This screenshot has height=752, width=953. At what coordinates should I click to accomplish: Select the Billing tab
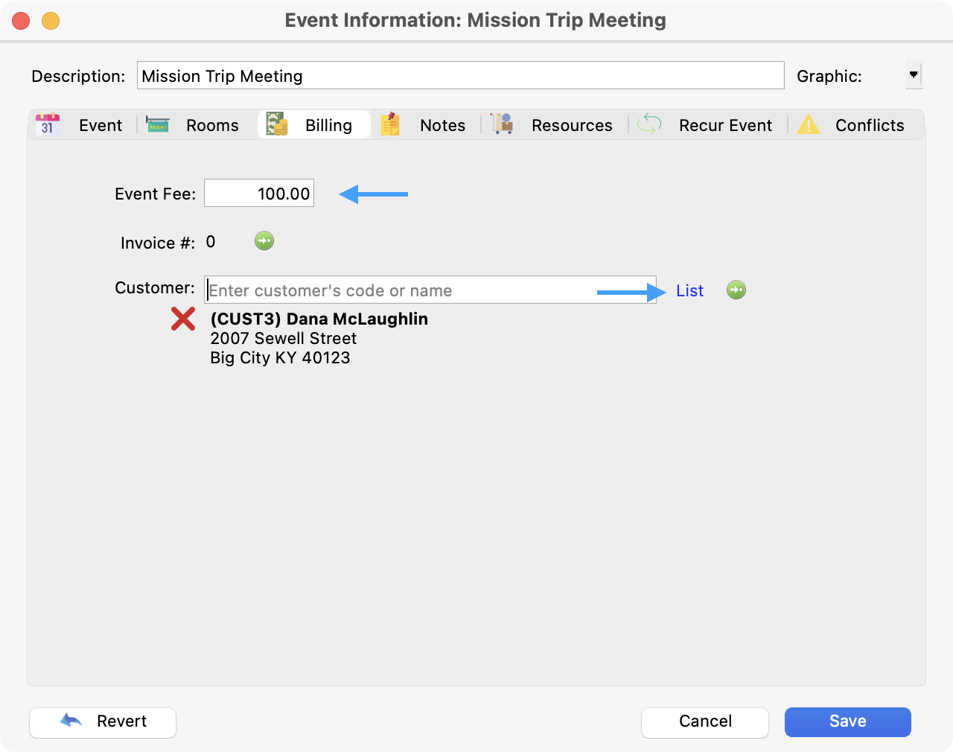point(328,125)
